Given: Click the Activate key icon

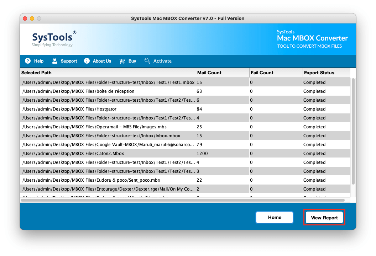Looking at the screenshot, I should coord(147,61).
